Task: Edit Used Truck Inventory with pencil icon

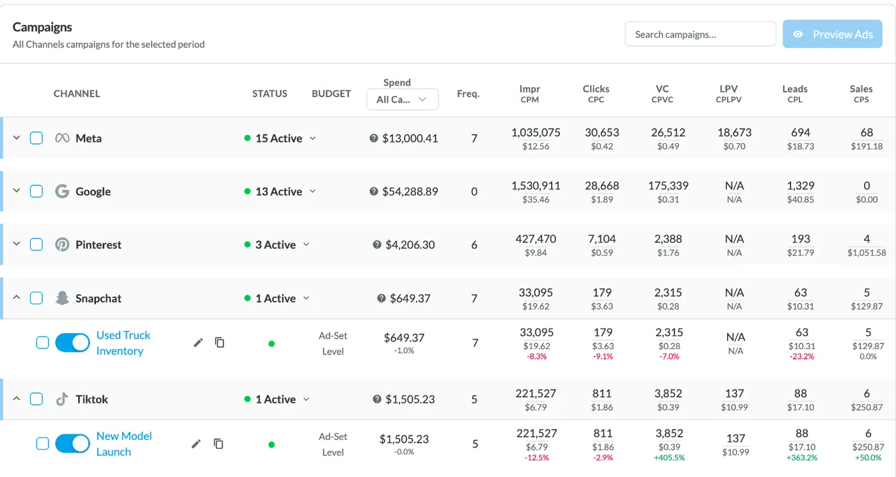Action: pos(198,343)
